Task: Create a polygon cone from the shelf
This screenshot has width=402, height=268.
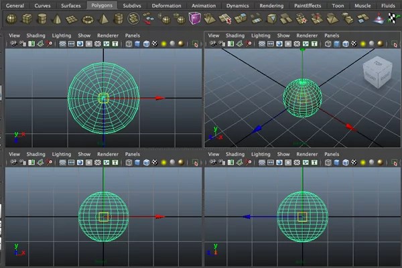Action: tap(57, 19)
